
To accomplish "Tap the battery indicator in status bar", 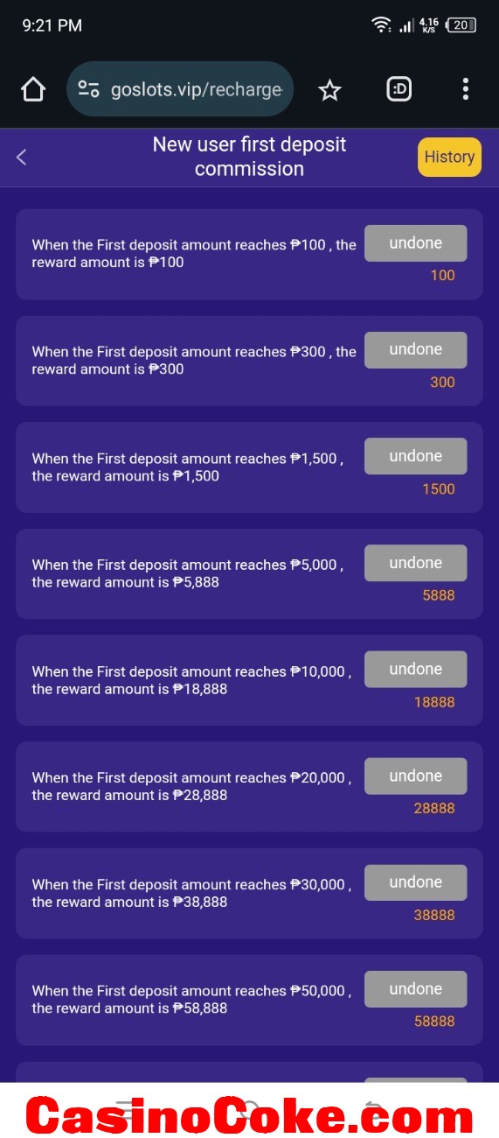I will pyautogui.click(x=461, y=25).
